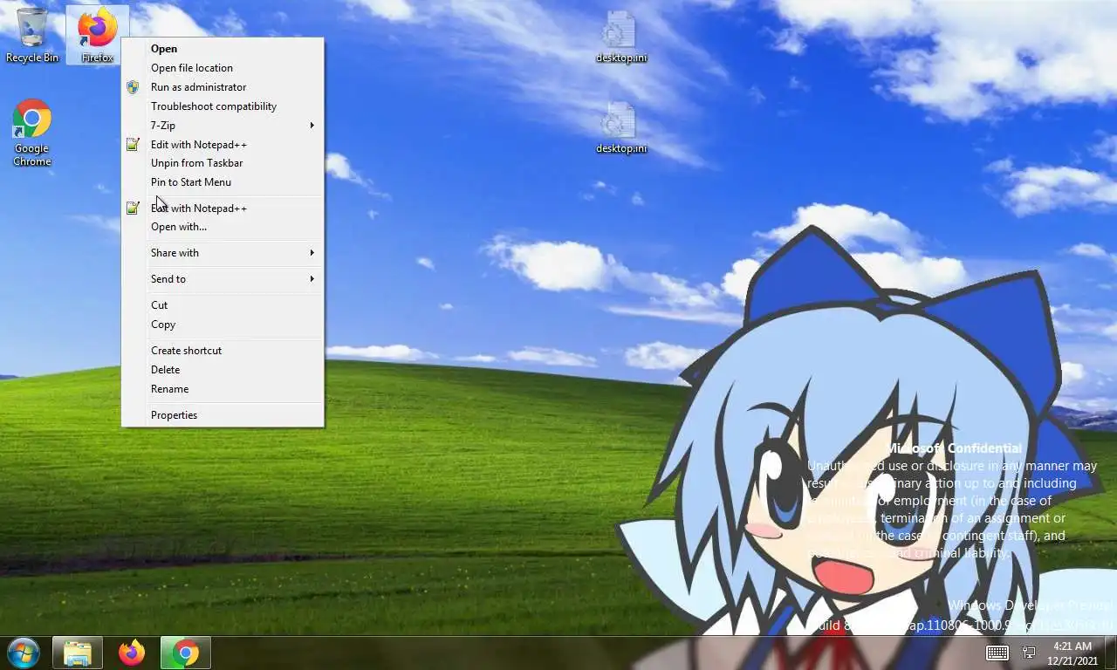Open the Windows Start orb
The image size is (1117, 670).
[23, 653]
